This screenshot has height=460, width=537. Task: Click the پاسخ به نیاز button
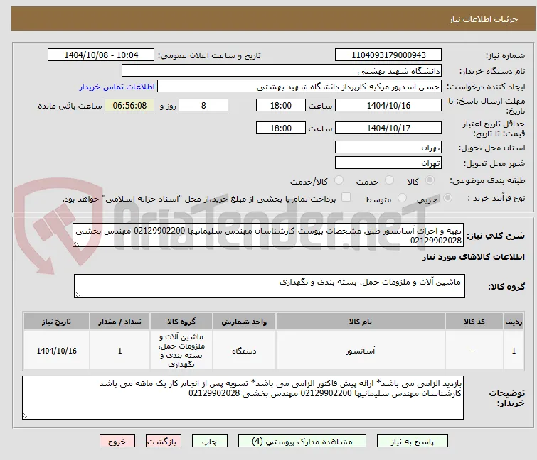413,442
